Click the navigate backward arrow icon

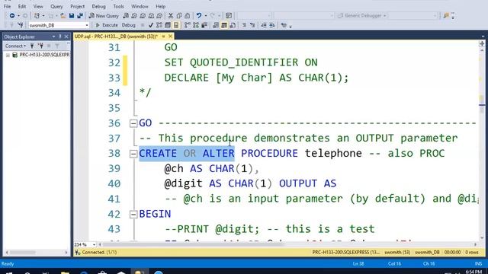coord(12,15)
